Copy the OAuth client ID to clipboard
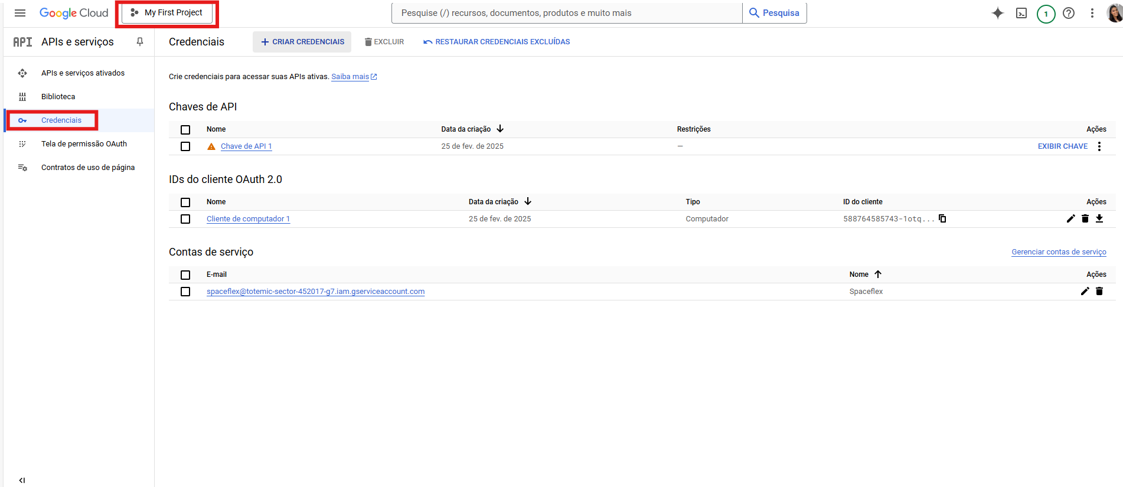The height and width of the screenshot is (487, 1123). coord(942,218)
